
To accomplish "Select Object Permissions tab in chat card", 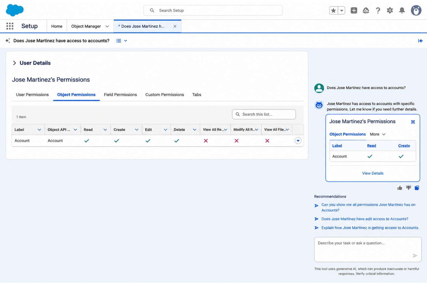I will point(347,134).
